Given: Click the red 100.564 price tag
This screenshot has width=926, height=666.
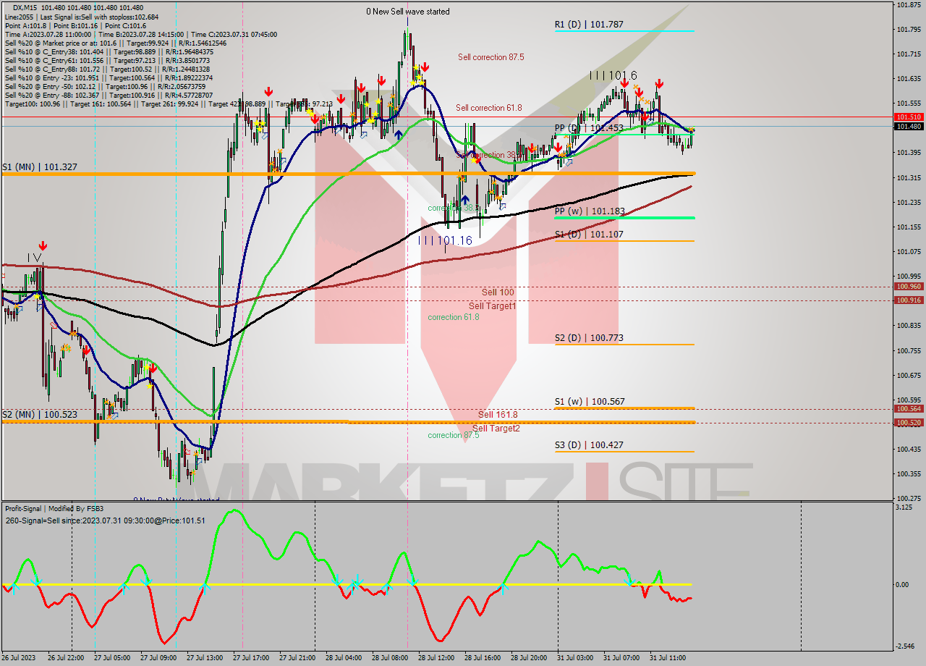Looking at the screenshot, I should pyautogui.click(x=909, y=408).
